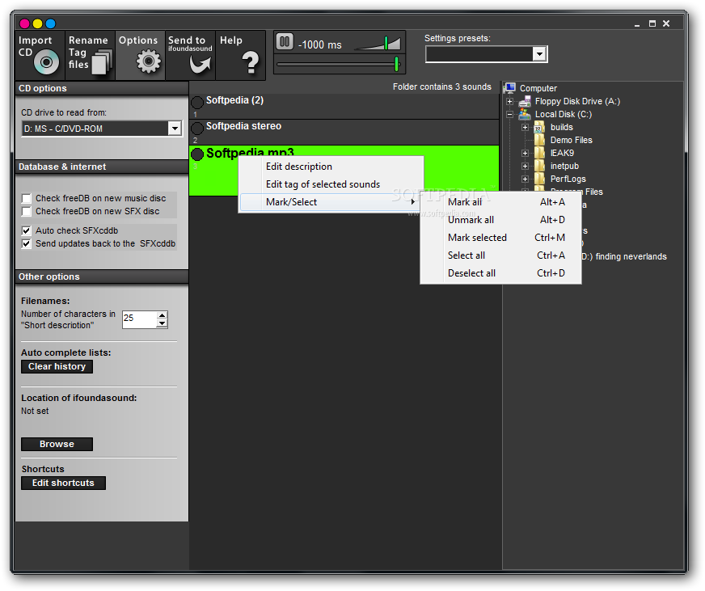Expand the IEAK9 folder node

(525, 154)
